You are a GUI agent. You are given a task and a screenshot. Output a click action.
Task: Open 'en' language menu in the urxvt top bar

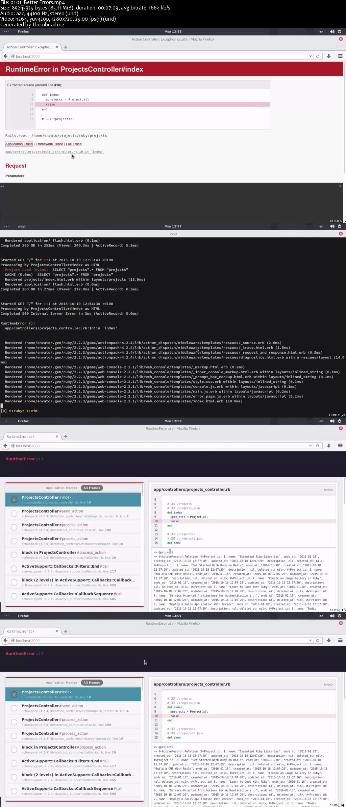click(321, 226)
